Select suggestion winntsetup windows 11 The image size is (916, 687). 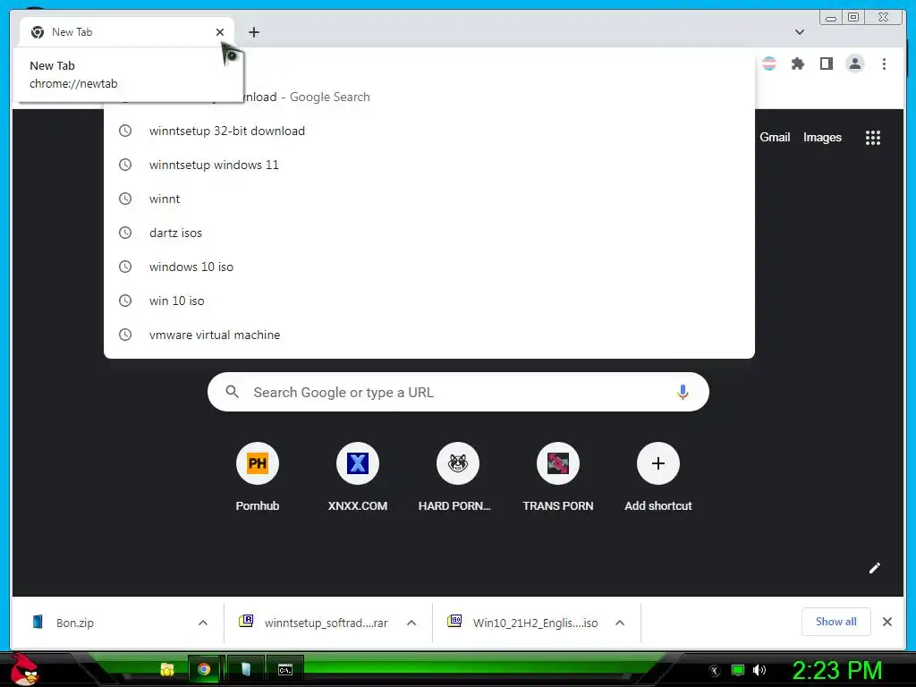tap(428, 165)
